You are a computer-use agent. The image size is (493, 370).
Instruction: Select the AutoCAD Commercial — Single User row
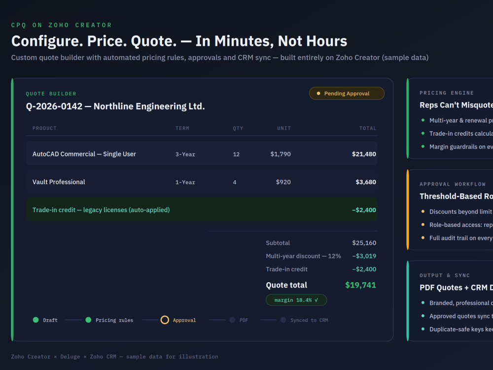(202, 153)
